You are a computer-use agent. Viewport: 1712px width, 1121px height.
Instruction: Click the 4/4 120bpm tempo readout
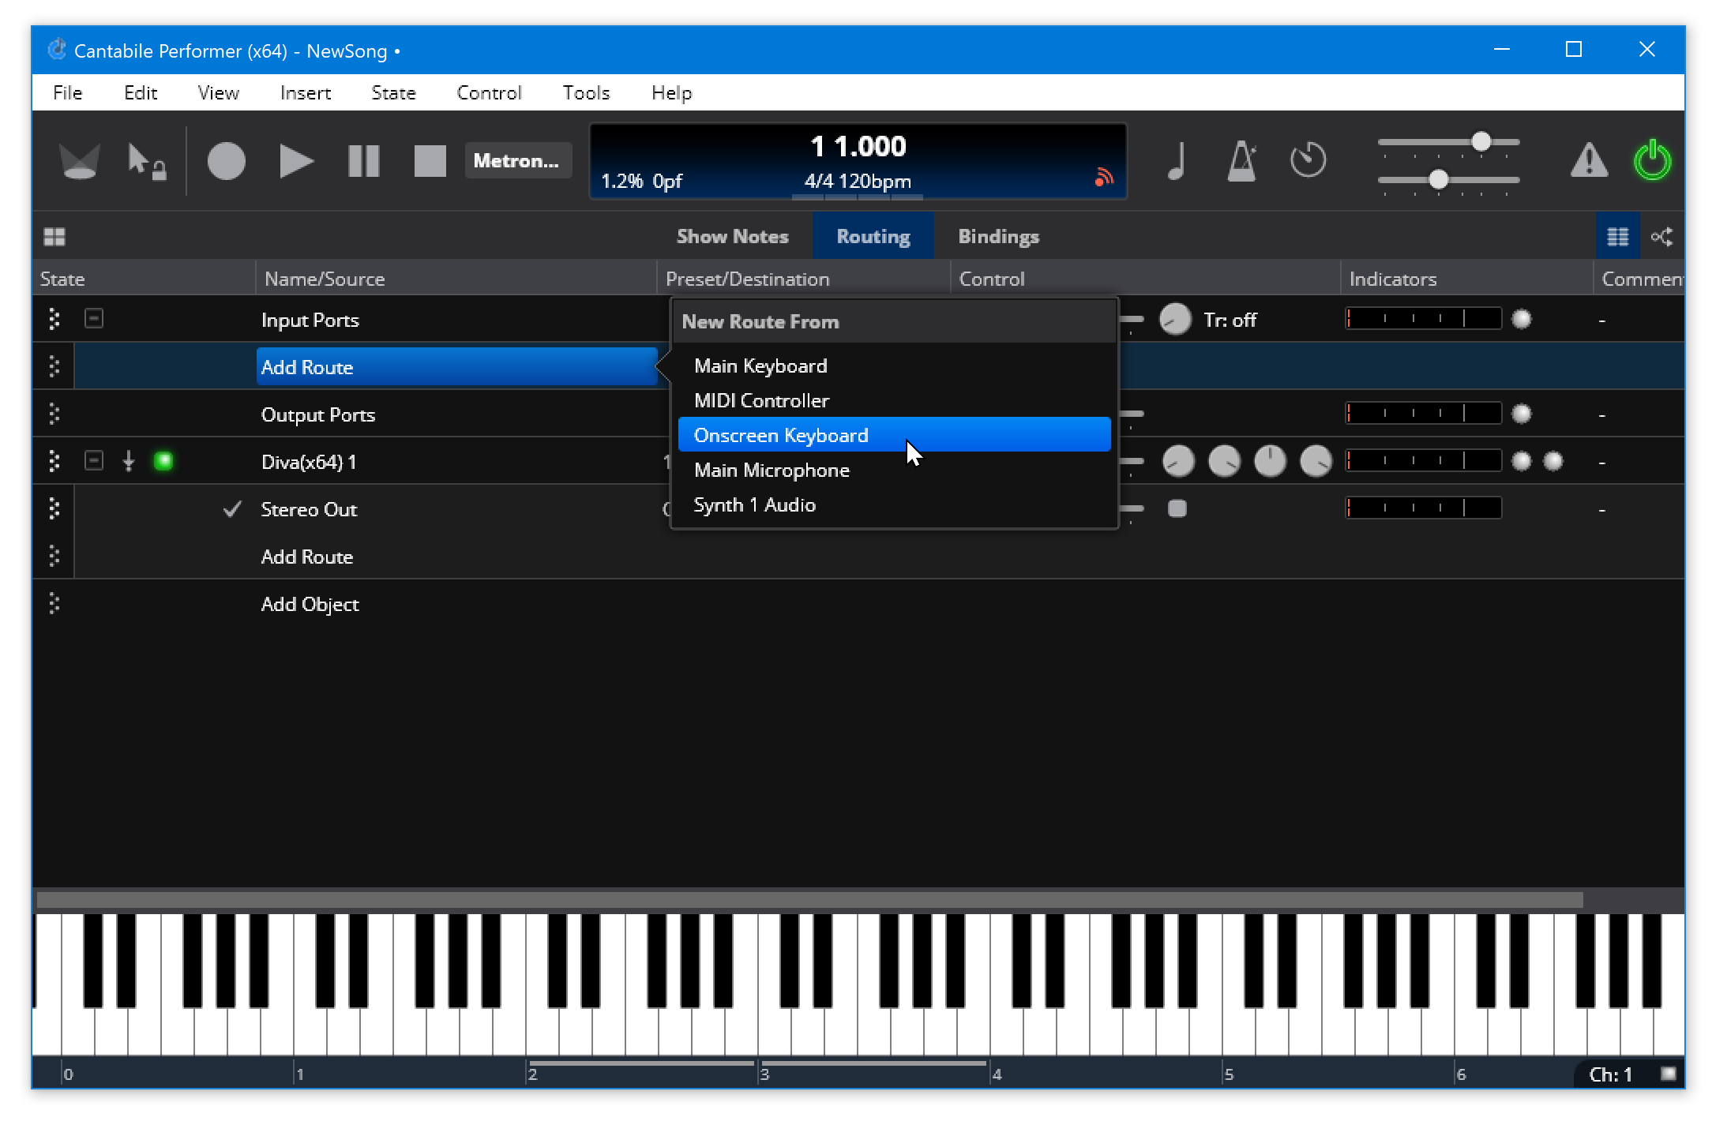pyautogui.click(x=858, y=182)
